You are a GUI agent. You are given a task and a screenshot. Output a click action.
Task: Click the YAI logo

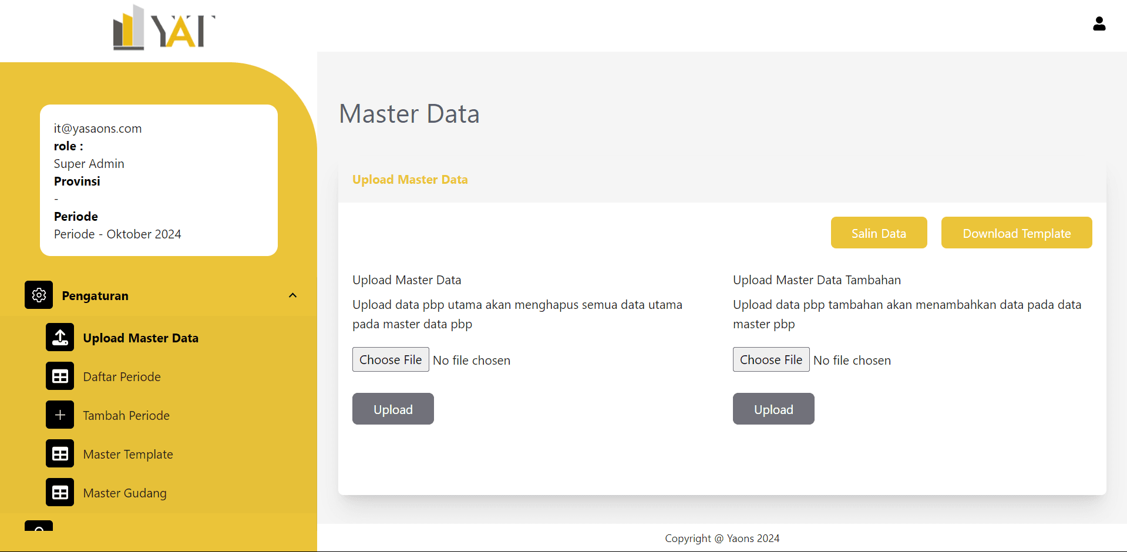pyautogui.click(x=164, y=28)
